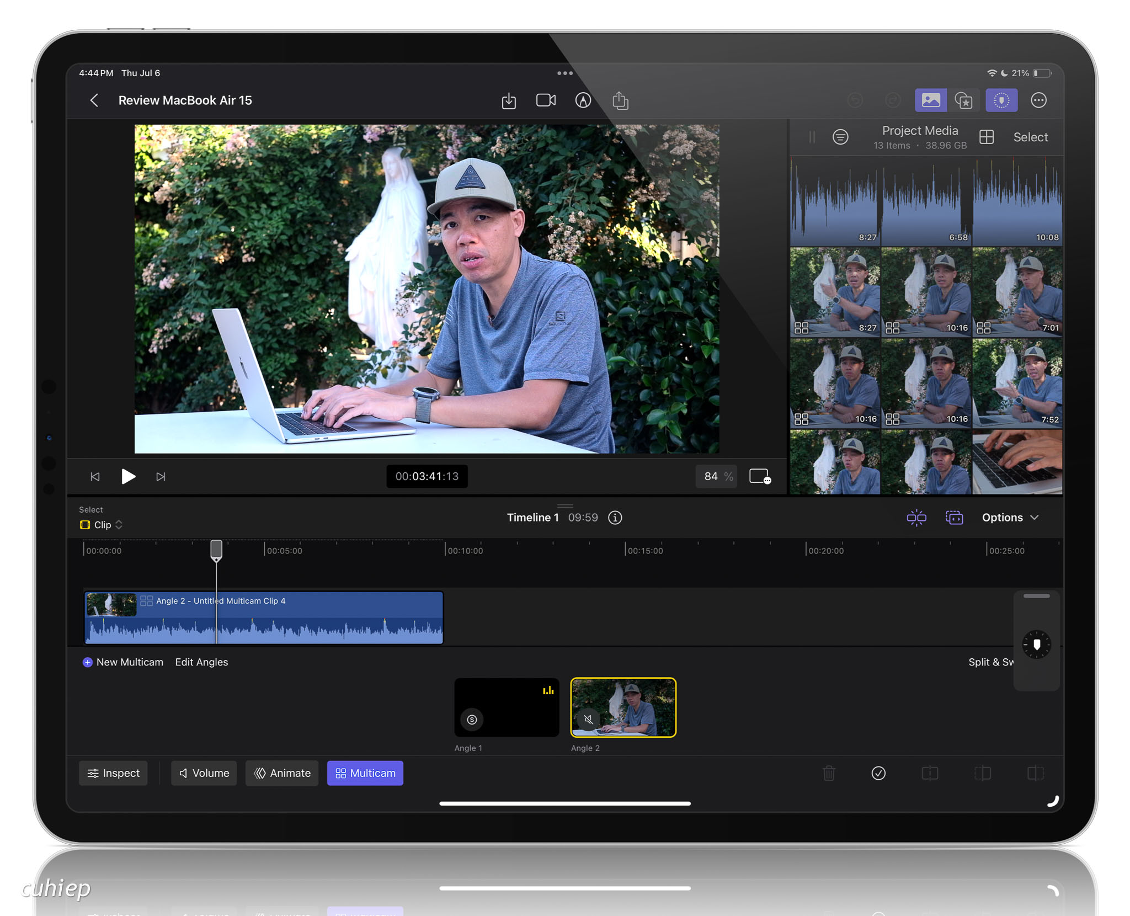Image resolution: width=1130 pixels, height=916 pixels.
Task: Click Edit Angles
Action: (201, 662)
